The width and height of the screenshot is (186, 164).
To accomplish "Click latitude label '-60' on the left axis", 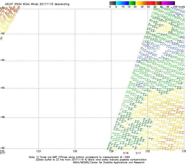I will pyautogui.click(x=2, y=148).
